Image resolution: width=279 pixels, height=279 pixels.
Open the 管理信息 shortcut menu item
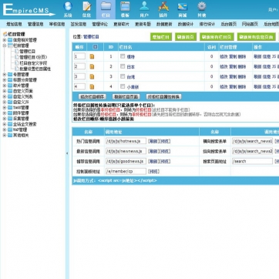click(x=35, y=24)
